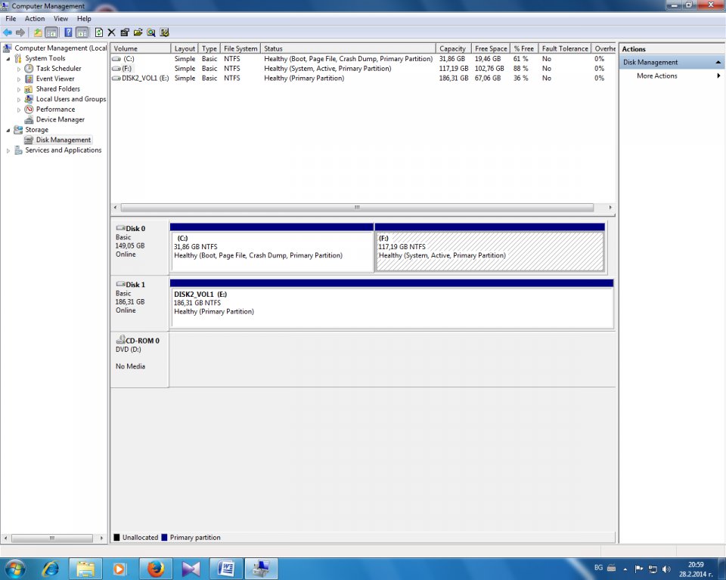Image resolution: width=726 pixels, height=580 pixels.
Task: Open the View menu
Action: pos(60,18)
